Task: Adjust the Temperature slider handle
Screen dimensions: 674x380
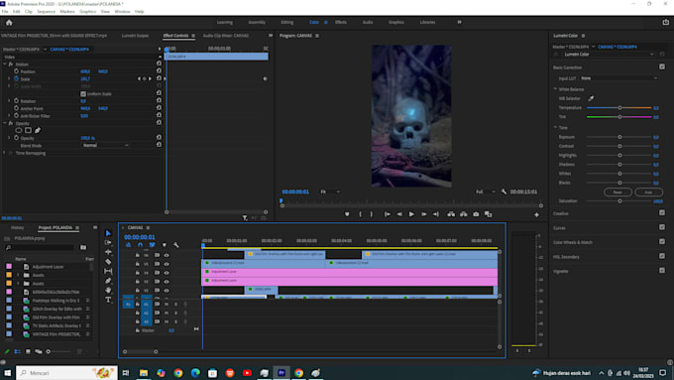Action: (619, 107)
